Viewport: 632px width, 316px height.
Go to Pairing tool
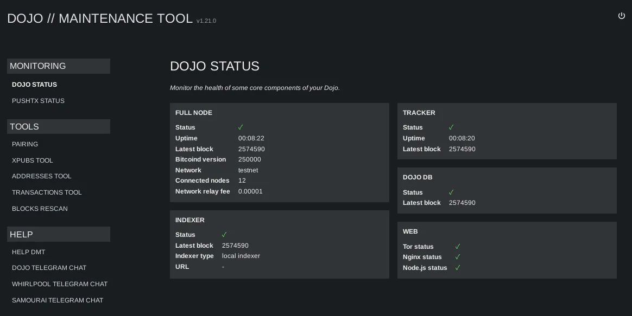pyautogui.click(x=25, y=144)
